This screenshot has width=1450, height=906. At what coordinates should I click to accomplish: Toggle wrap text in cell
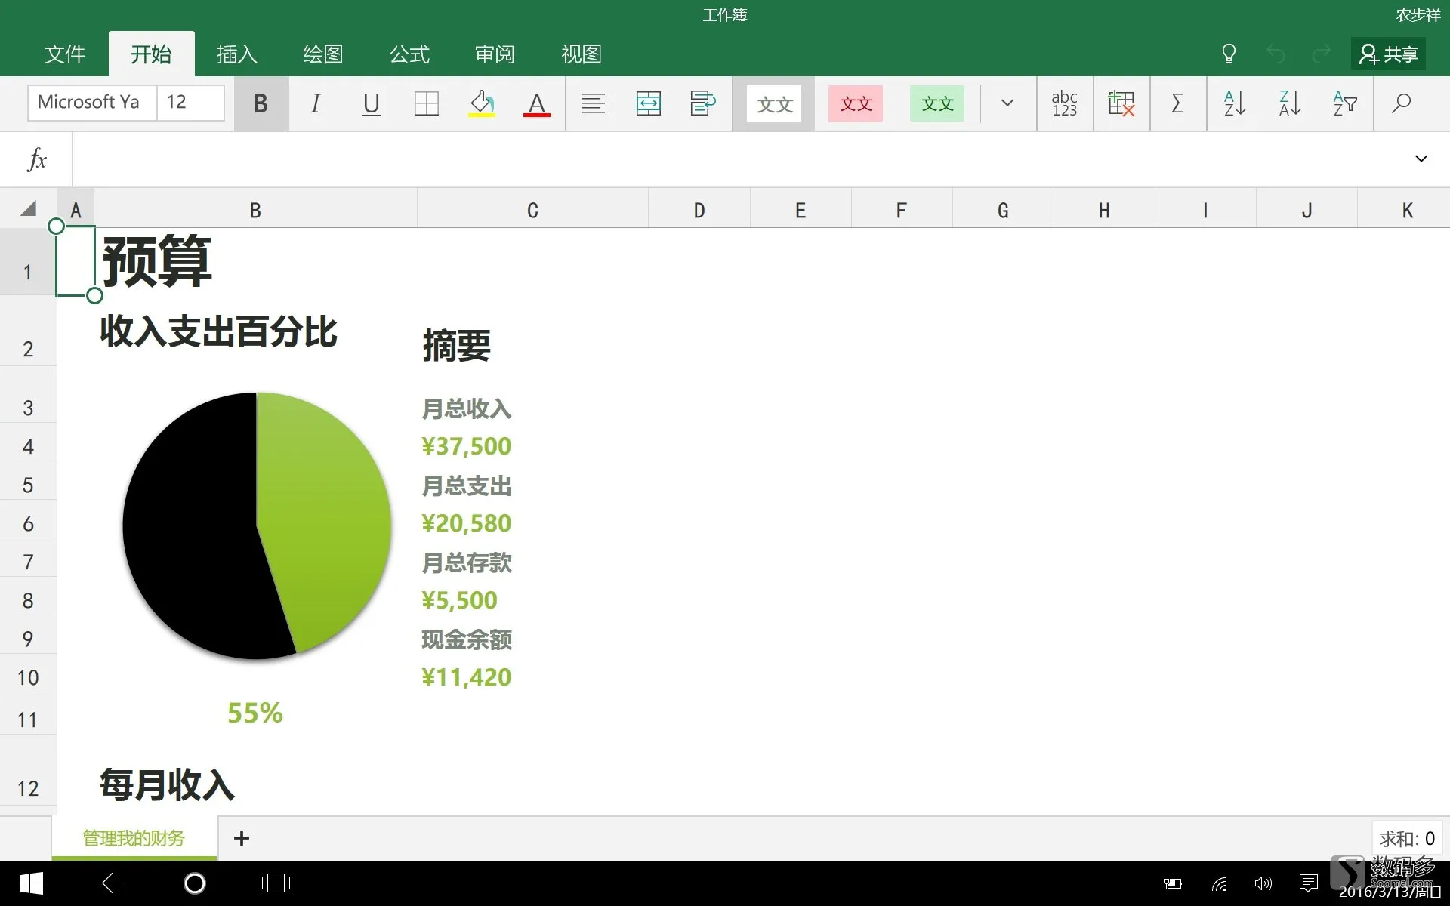pos(703,103)
